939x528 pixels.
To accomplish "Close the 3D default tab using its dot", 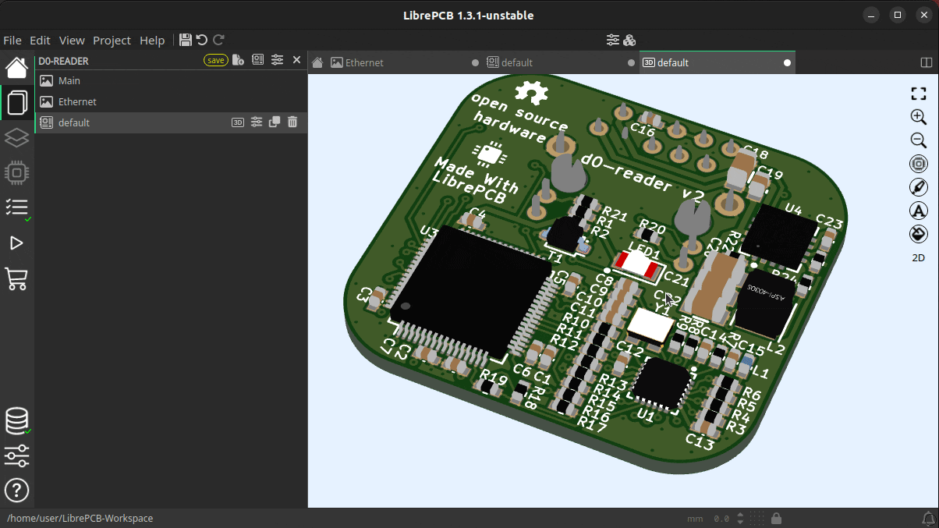I will pyautogui.click(x=787, y=62).
